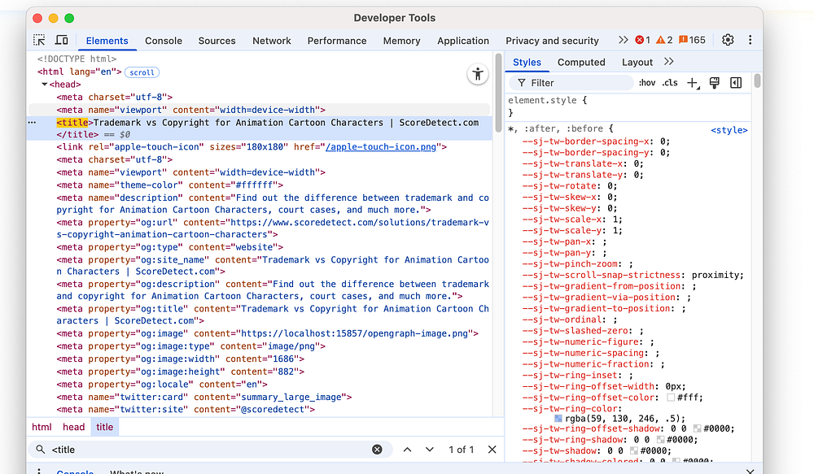Activate the inspect element picker tool
The height and width of the screenshot is (474, 814).
pos(39,41)
